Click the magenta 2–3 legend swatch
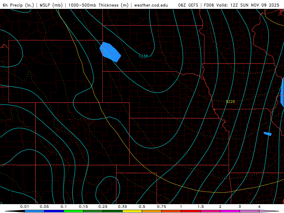Screen dimensions: 284x213 pyautogui.click(x=230, y=211)
